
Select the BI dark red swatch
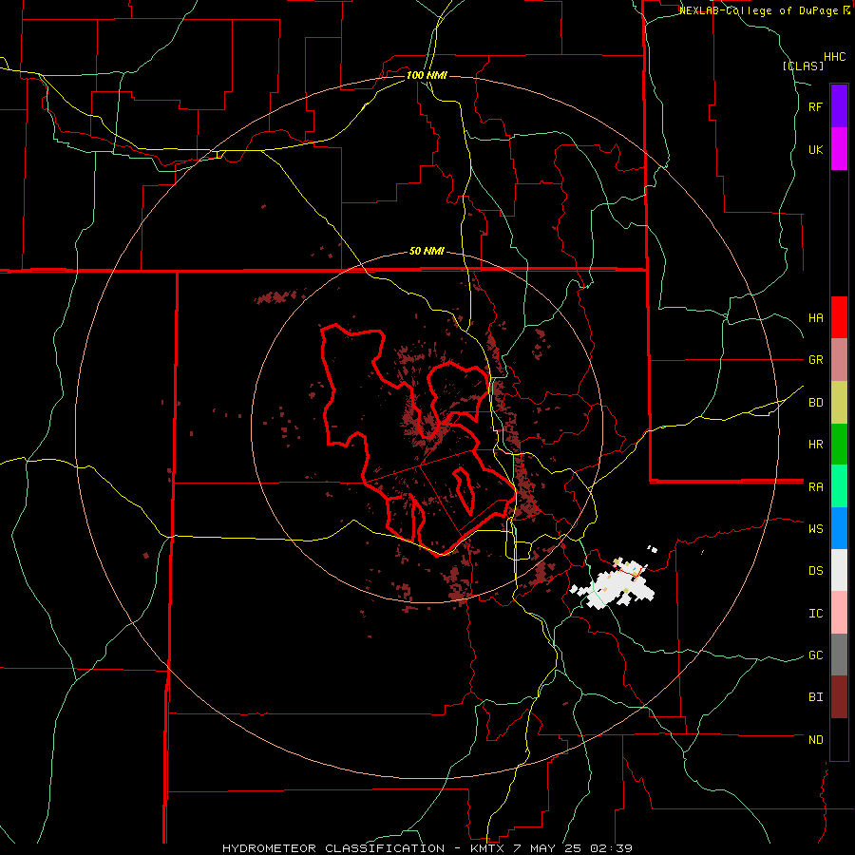[839, 697]
